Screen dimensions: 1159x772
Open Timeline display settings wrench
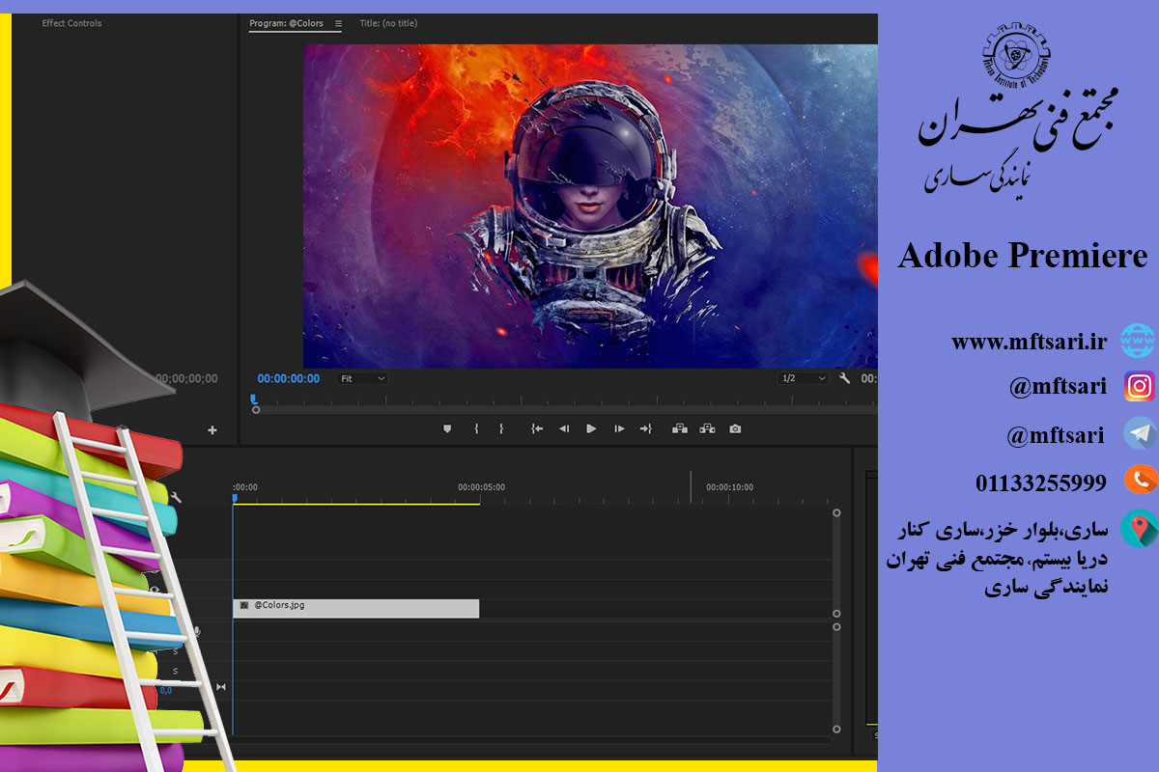(175, 498)
